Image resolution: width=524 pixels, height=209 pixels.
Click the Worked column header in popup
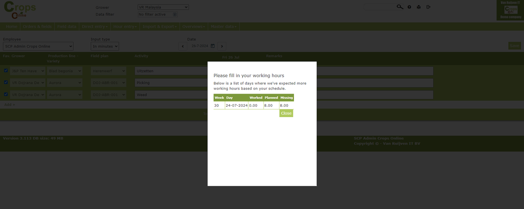point(256,98)
